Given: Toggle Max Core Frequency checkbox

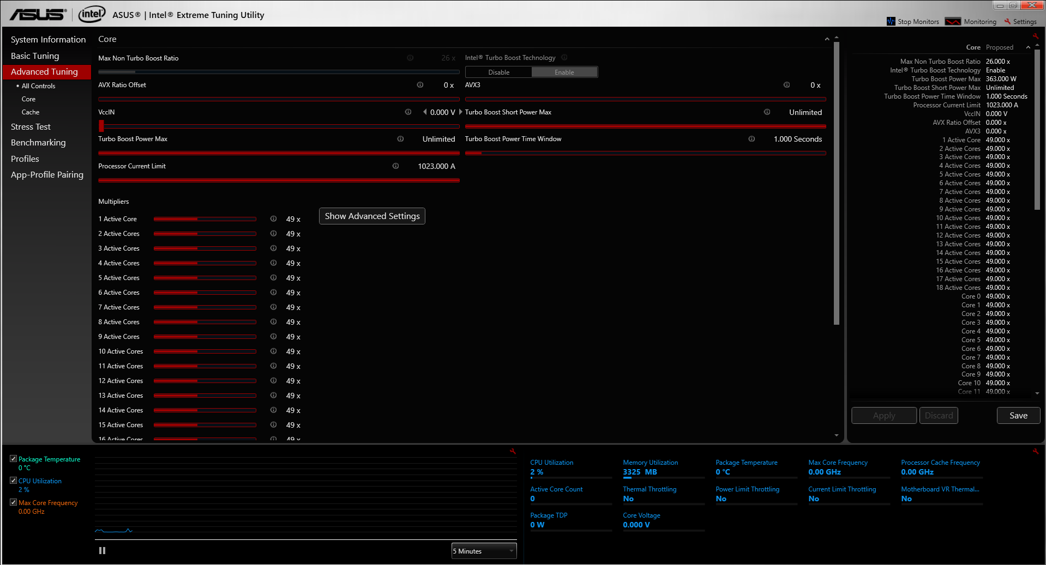Looking at the screenshot, I should (x=14, y=502).
